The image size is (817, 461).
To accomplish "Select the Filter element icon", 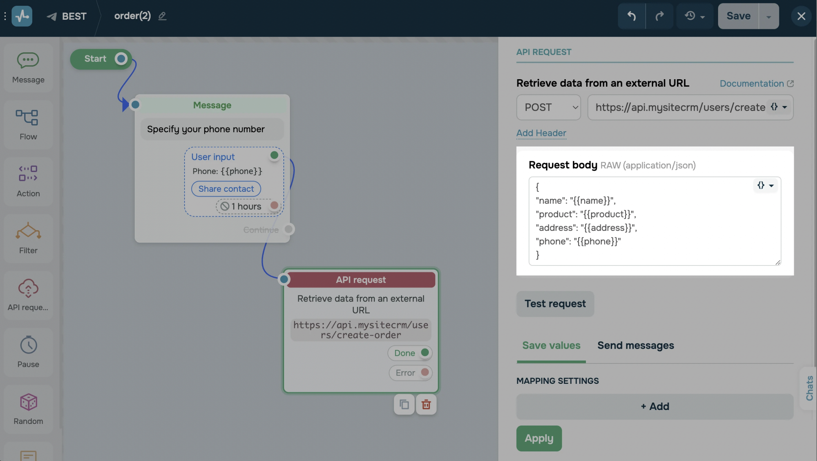I will 28,231.
